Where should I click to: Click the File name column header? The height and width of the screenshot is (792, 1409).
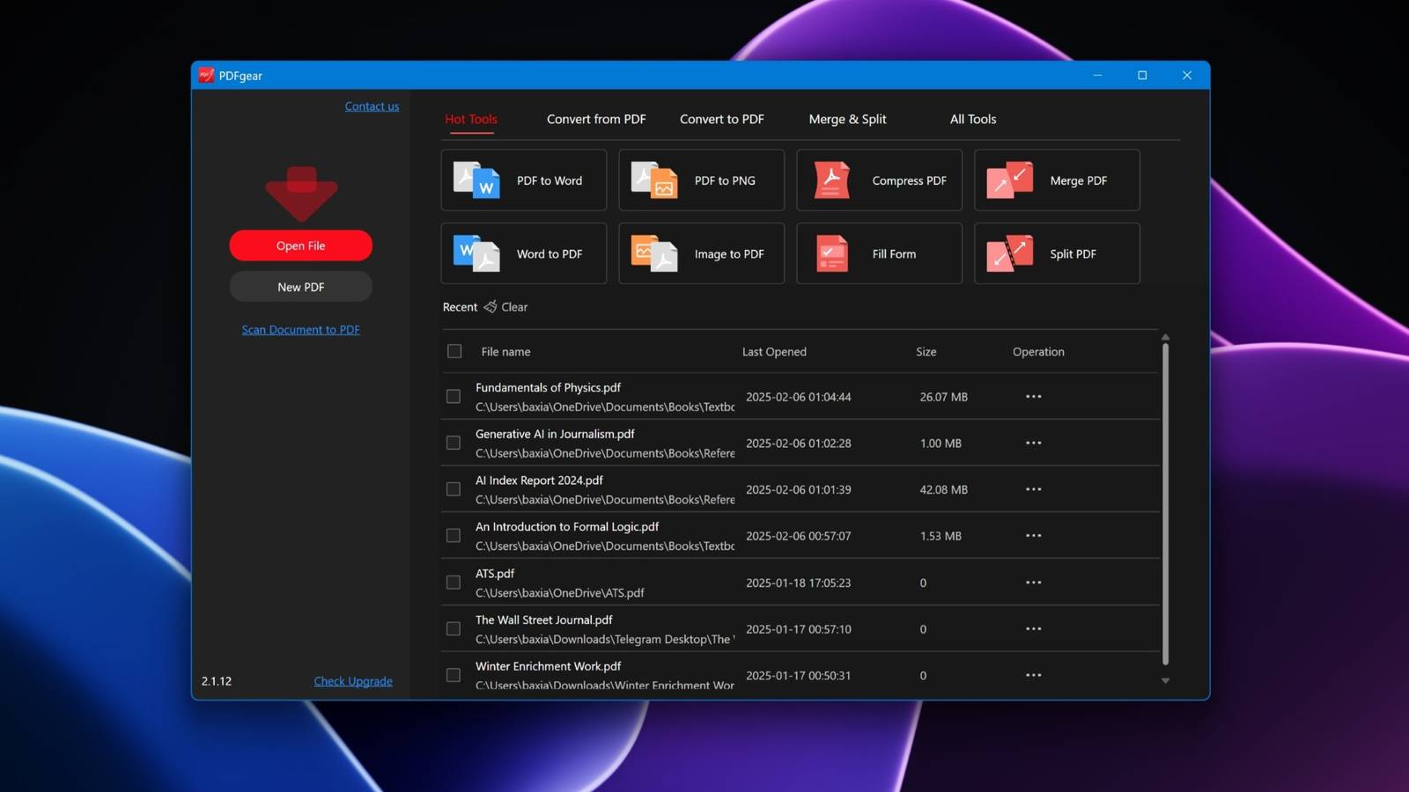[505, 351]
